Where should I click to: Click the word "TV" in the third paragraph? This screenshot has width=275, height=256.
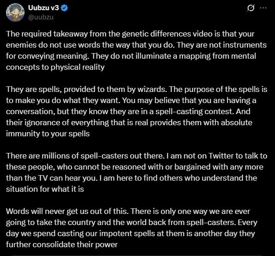(43, 178)
